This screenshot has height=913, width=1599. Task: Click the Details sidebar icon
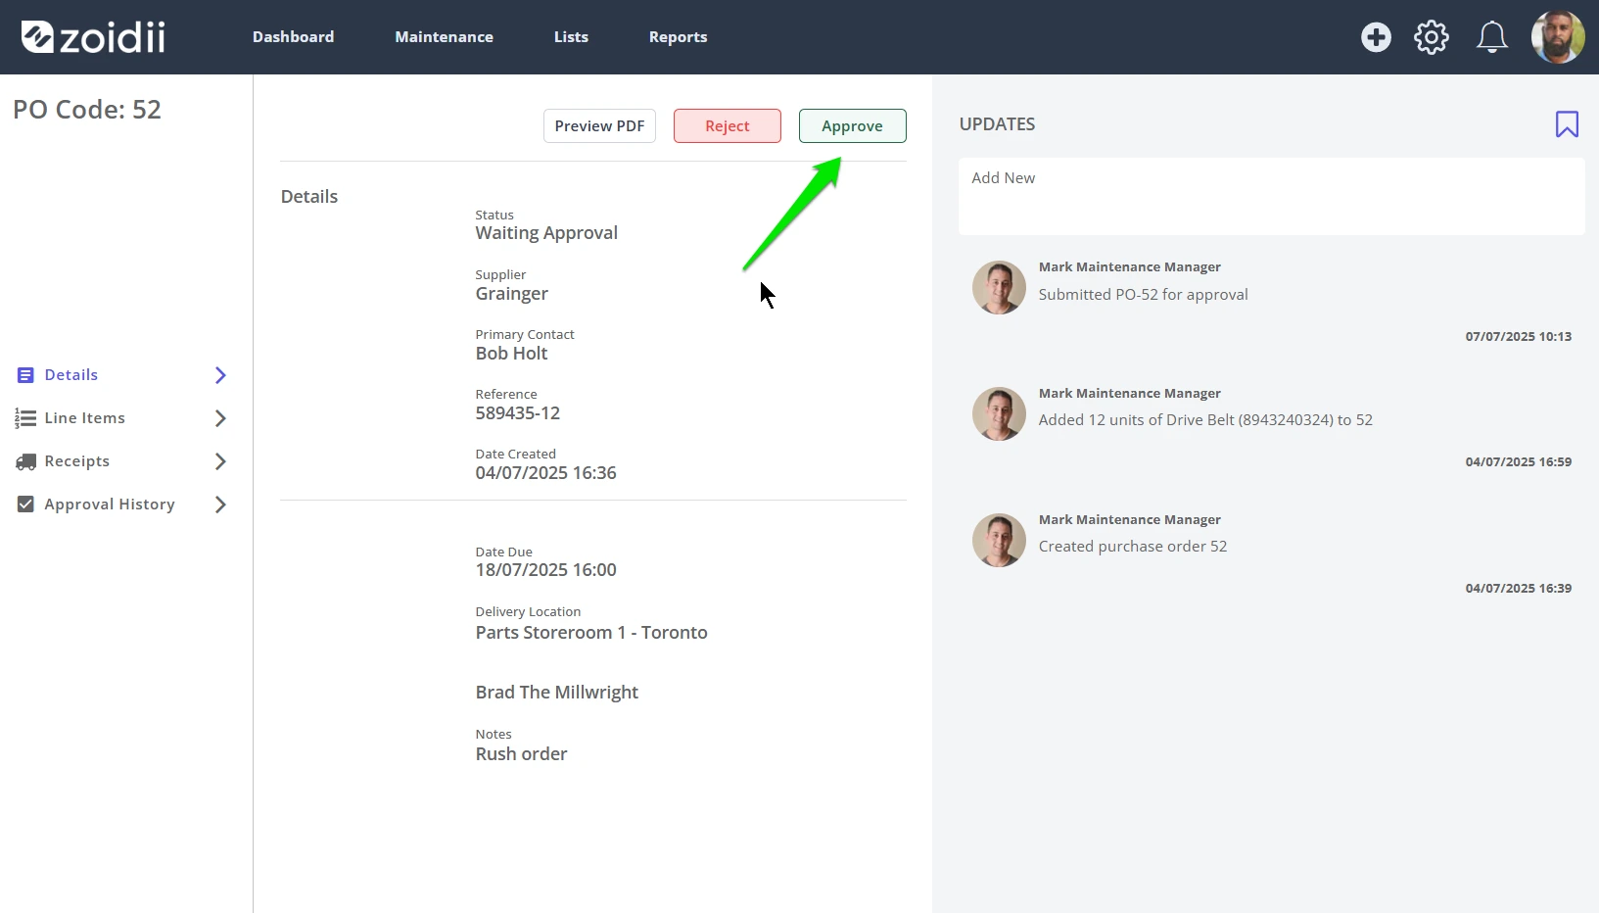pos(25,375)
